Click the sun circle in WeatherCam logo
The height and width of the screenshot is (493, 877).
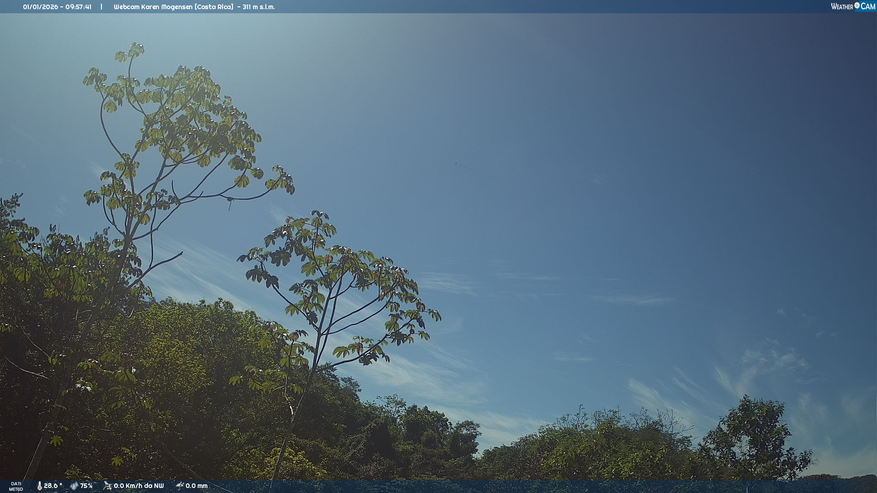tap(857, 5)
